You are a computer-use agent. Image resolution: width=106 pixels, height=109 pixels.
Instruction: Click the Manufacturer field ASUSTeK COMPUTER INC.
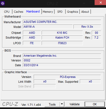point(62,22)
